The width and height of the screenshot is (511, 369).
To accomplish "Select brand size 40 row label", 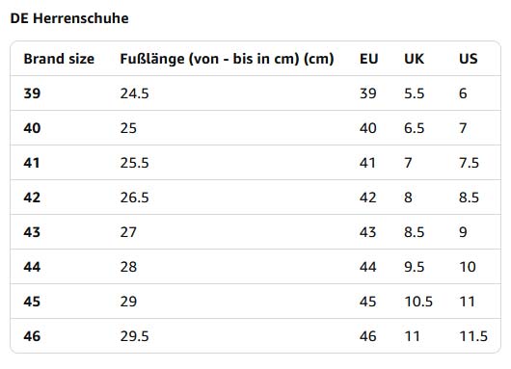I will (x=32, y=128).
